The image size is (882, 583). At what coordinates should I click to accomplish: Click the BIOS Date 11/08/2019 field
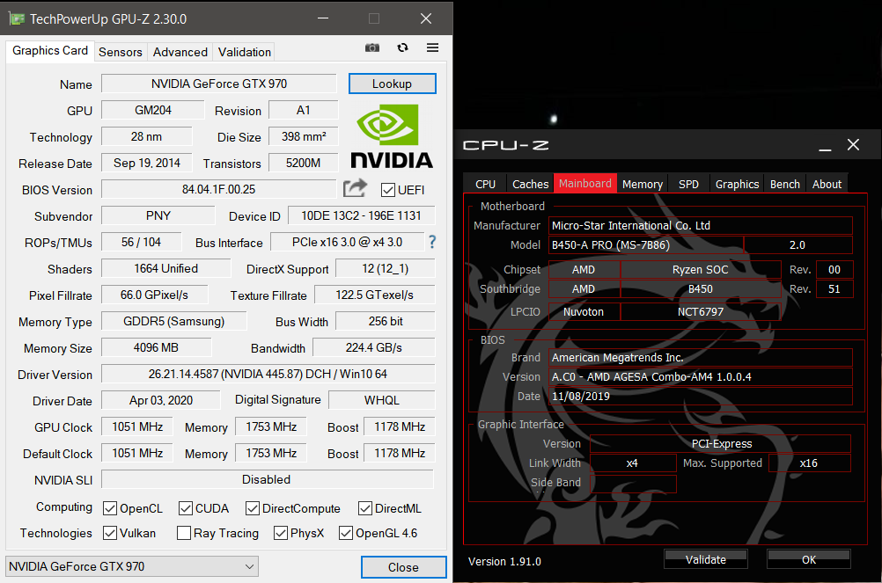[701, 396]
